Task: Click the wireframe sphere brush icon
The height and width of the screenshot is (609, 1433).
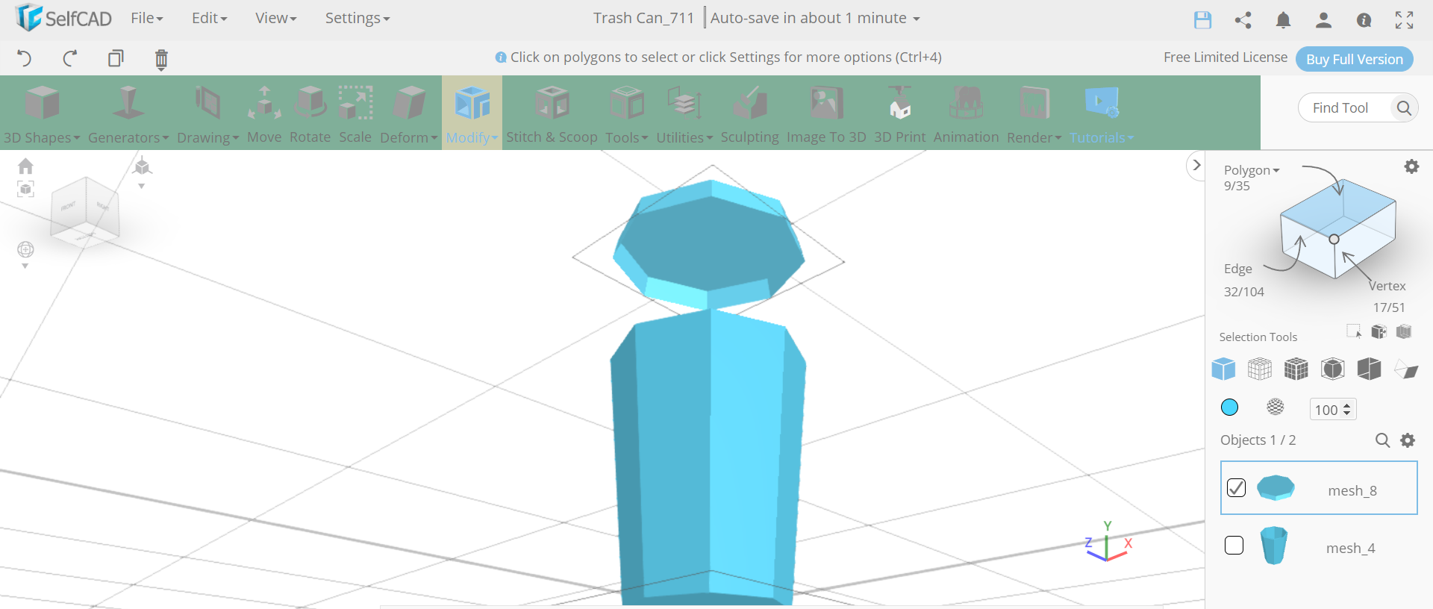Action: point(1276,407)
